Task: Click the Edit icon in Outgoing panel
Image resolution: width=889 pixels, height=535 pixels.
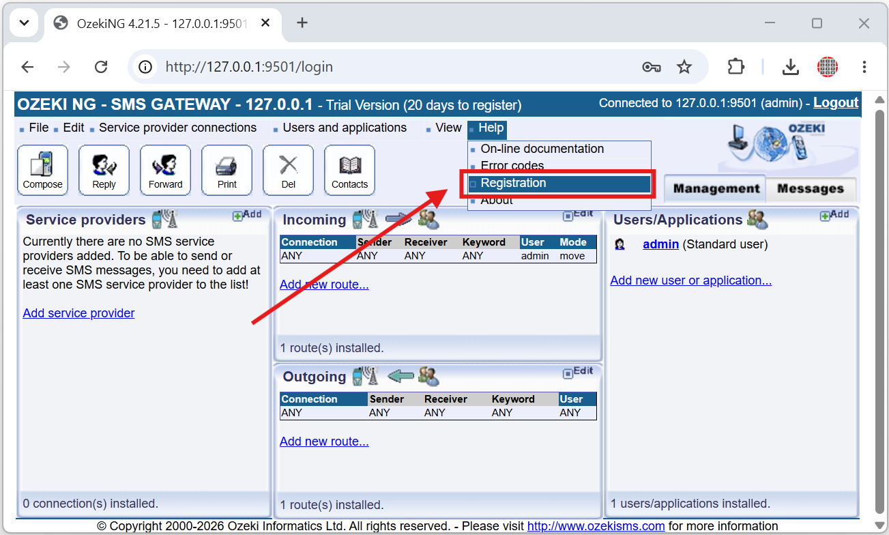Action: click(x=578, y=372)
